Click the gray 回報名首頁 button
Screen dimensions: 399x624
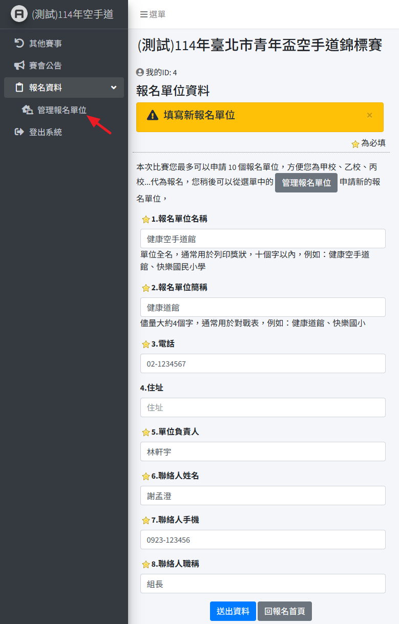(284, 611)
